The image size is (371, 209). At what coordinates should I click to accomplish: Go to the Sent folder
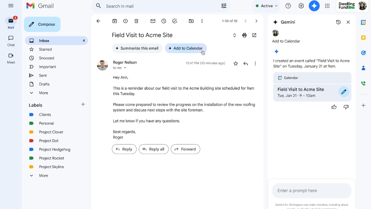point(43,75)
